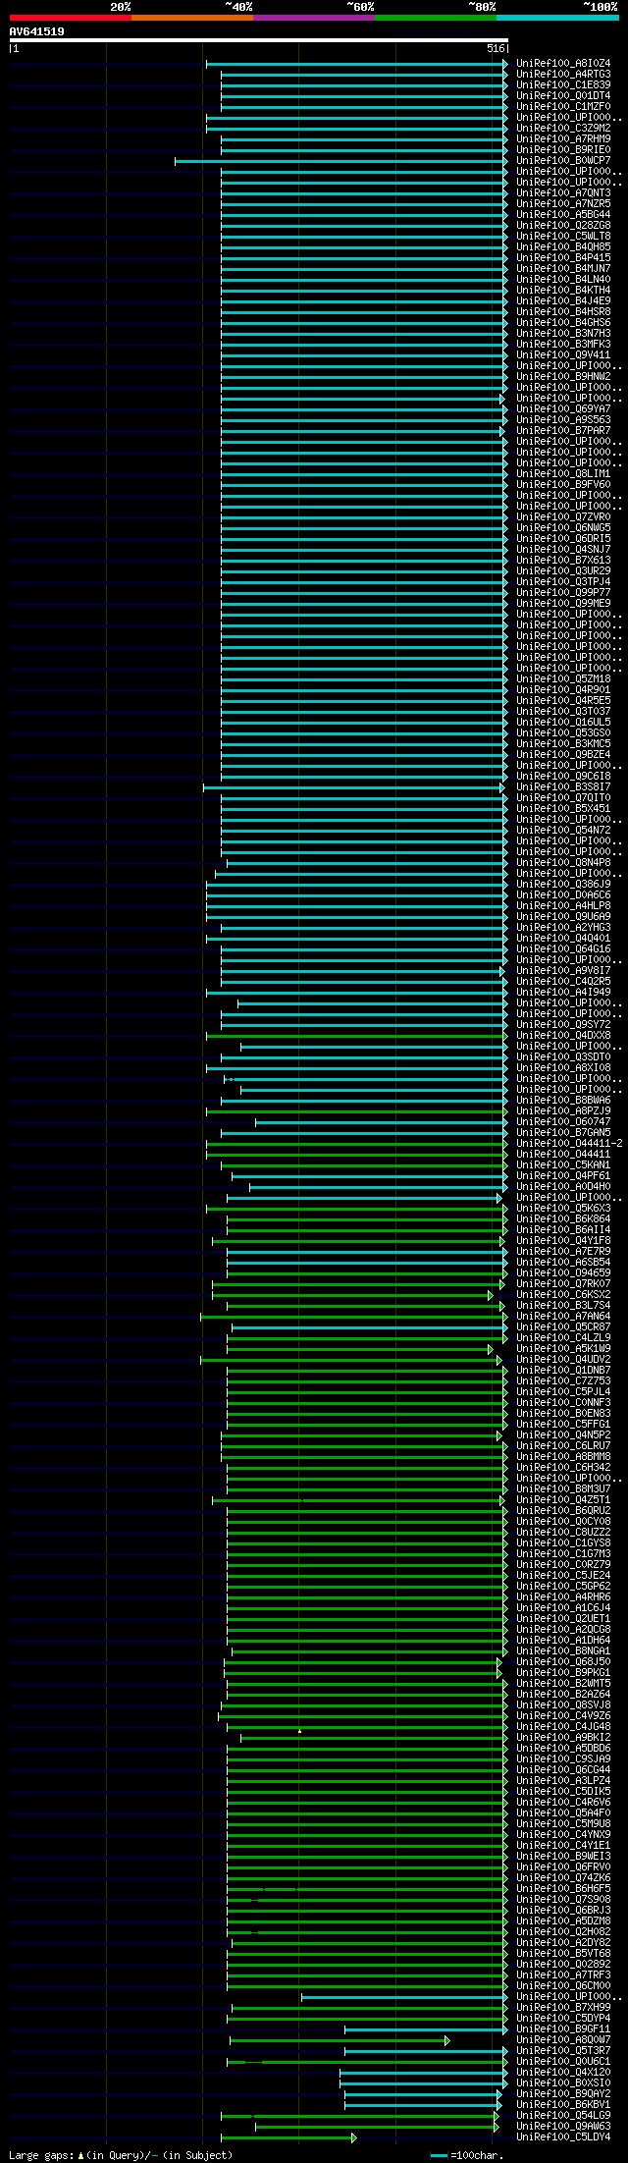628x2163 pixels.
Task: Select the UniRef100_Q7RK07 label
Action: [x=563, y=1283]
